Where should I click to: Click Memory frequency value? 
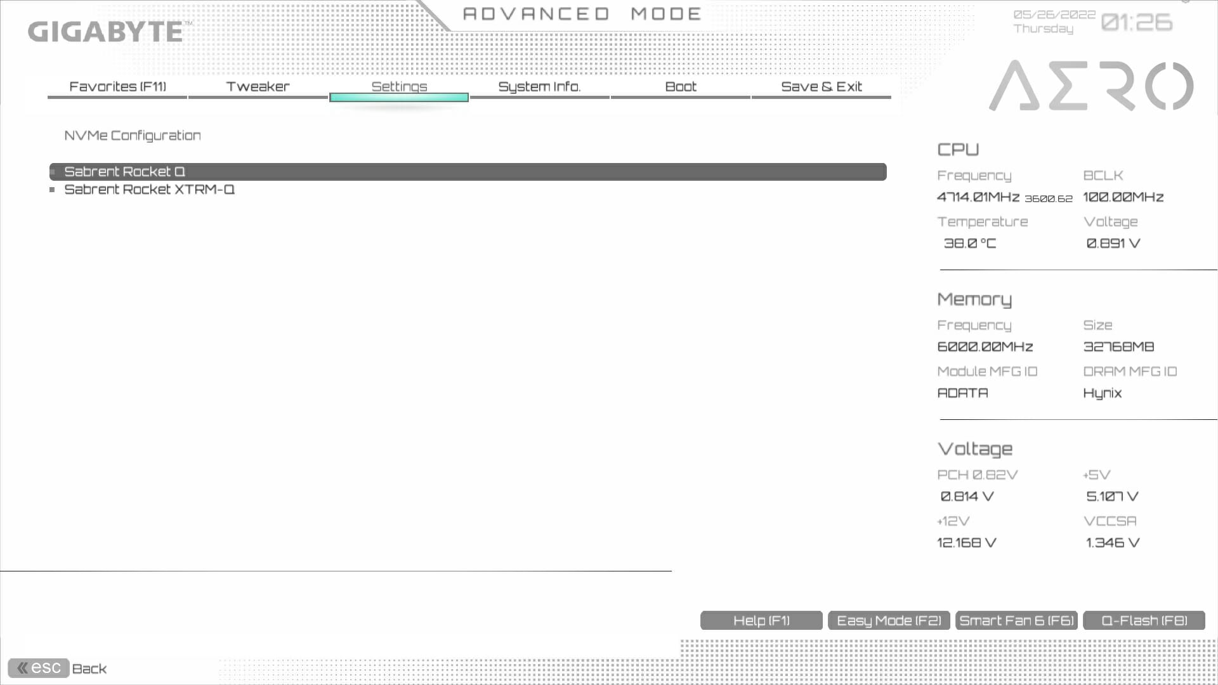click(x=985, y=346)
